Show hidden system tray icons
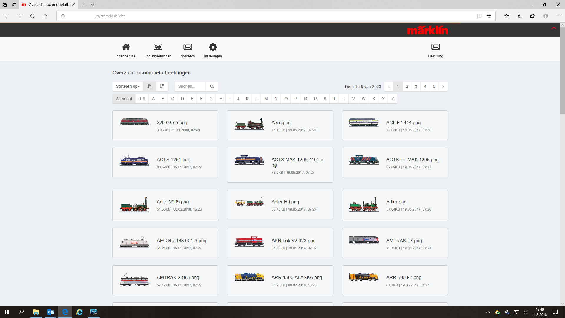This screenshot has height=318, width=565. (488, 312)
